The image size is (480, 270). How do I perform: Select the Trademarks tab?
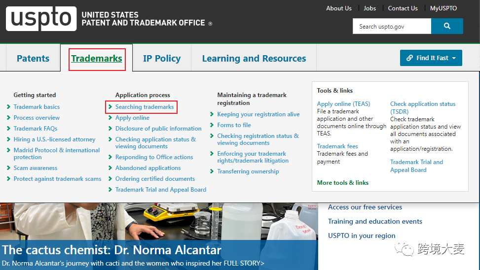click(x=97, y=58)
